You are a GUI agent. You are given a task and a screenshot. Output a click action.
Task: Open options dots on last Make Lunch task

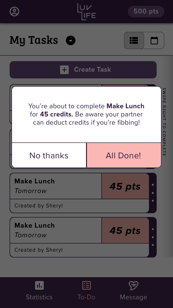point(153,237)
